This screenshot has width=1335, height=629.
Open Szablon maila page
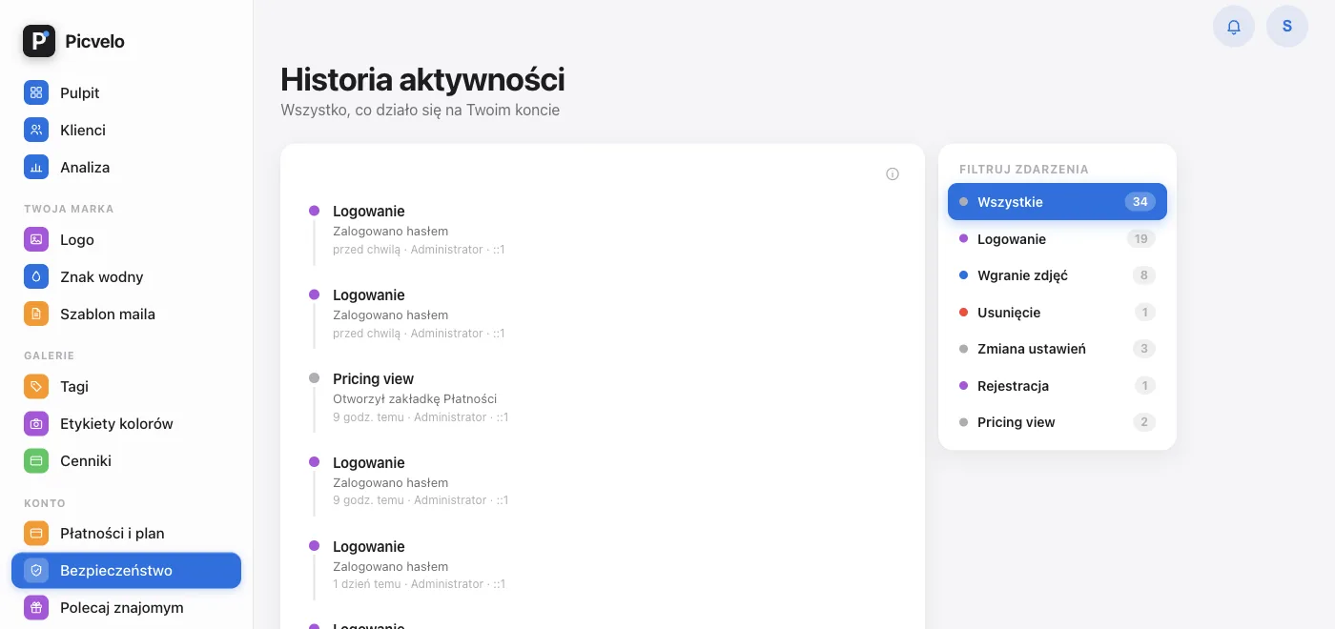coord(126,314)
